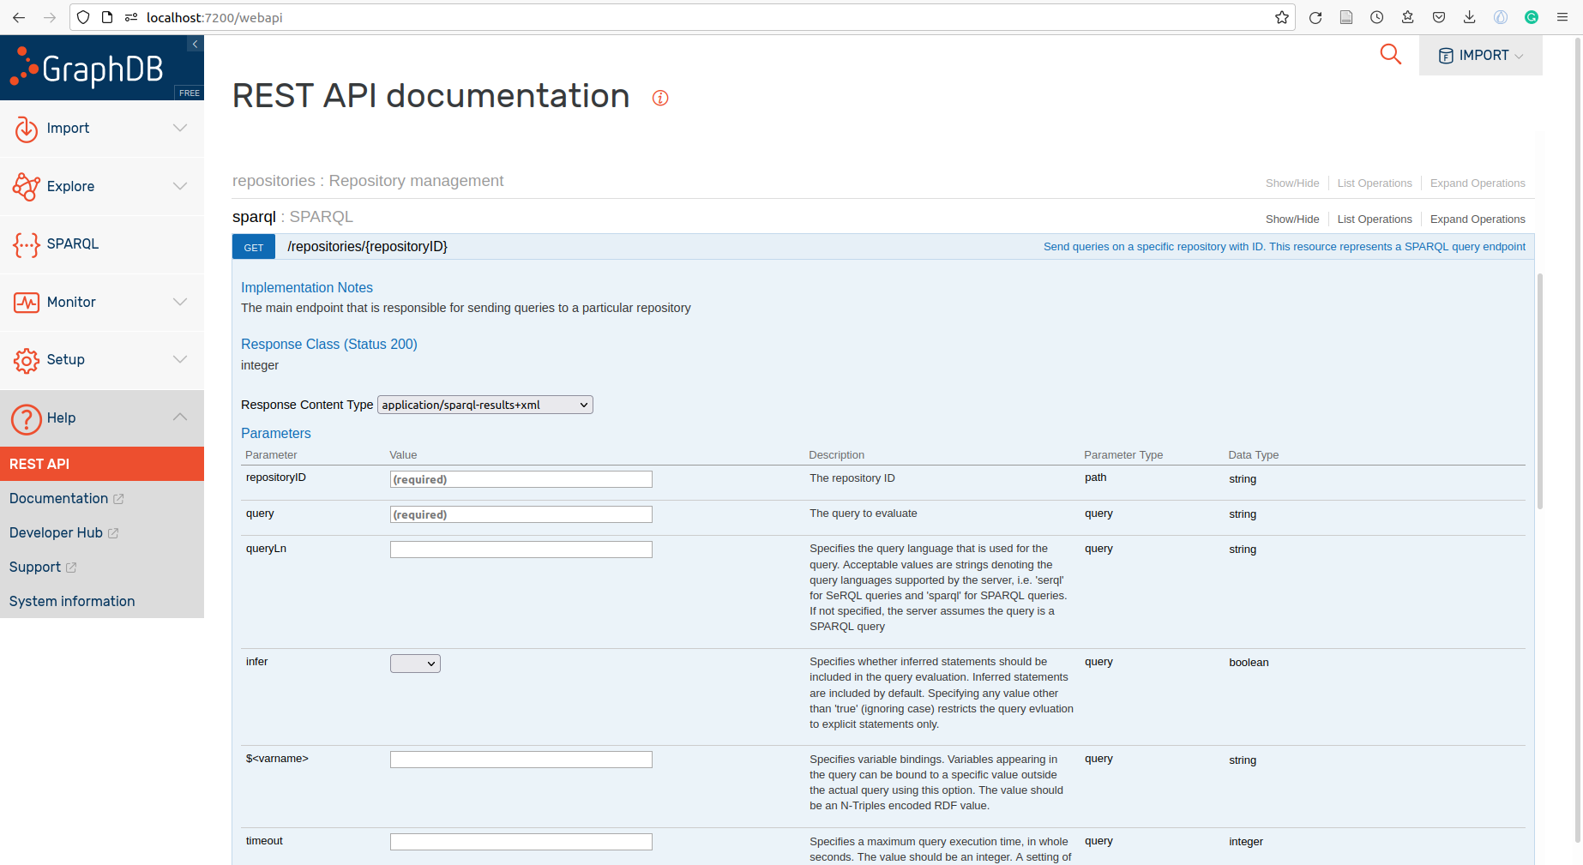This screenshot has width=1583, height=865.
Task: Reload the page using browser refresh icon
Action: pos(1315,17)
